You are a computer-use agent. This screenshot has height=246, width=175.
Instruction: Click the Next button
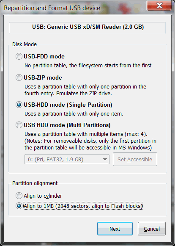pos(115,229)
